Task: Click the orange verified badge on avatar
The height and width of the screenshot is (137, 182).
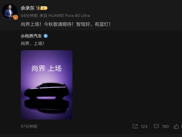Action: pos(15,17)
